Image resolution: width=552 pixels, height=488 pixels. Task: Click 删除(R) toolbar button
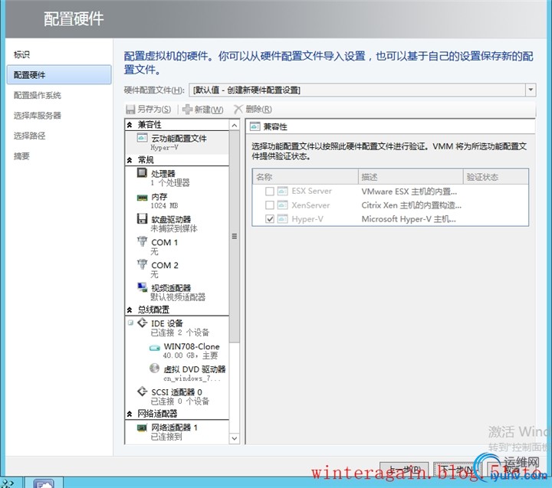click(x=253, y=110)
